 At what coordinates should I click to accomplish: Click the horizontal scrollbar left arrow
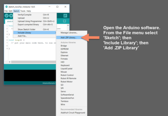coord(10,62)
